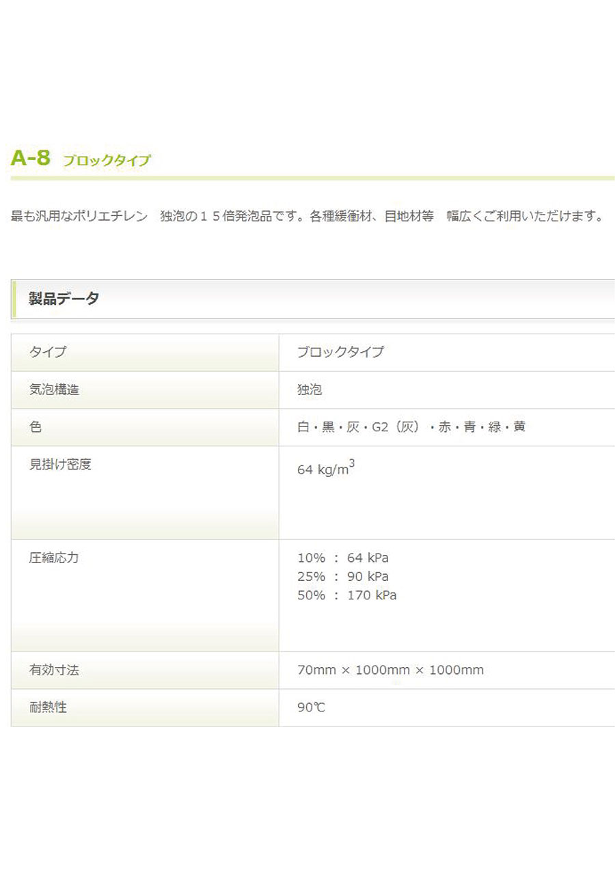Click the 色 row label
The height and width of the screenshot is (870, 615).
point(36,427)
